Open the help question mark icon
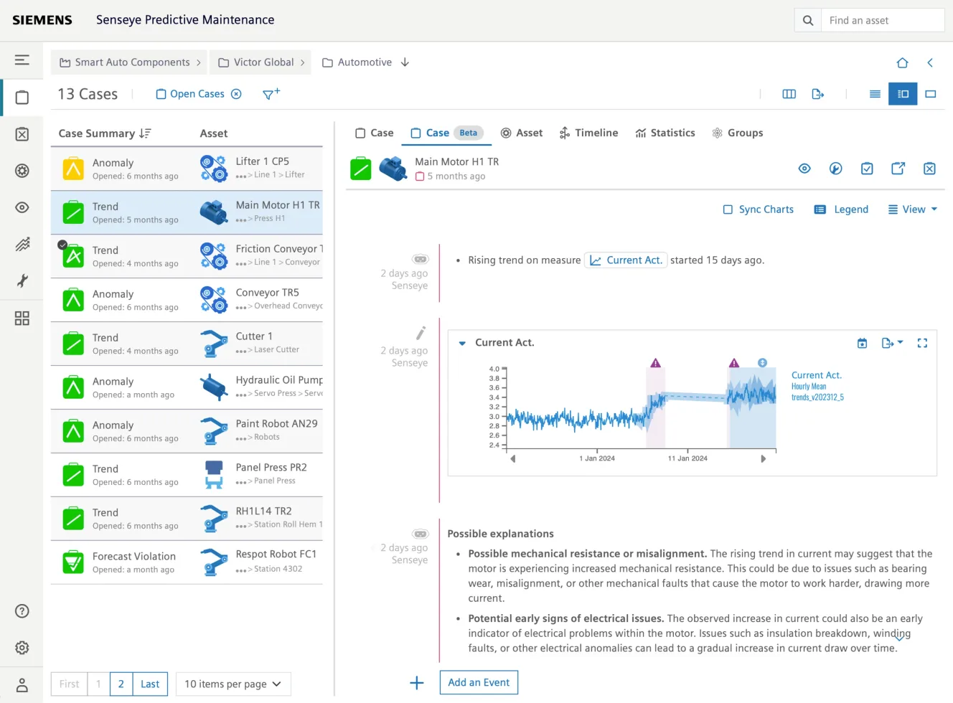Viewport: 953px width, 703px height. click(22, 611)
